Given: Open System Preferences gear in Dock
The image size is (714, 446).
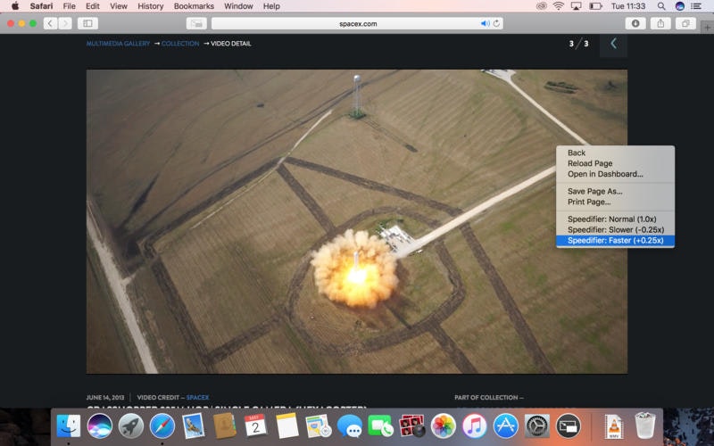Looking at the screenshot, I should 537,426.
